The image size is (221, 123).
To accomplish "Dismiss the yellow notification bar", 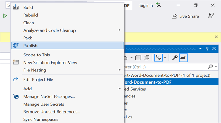I will pyautogui.click(x=216, y=37).
